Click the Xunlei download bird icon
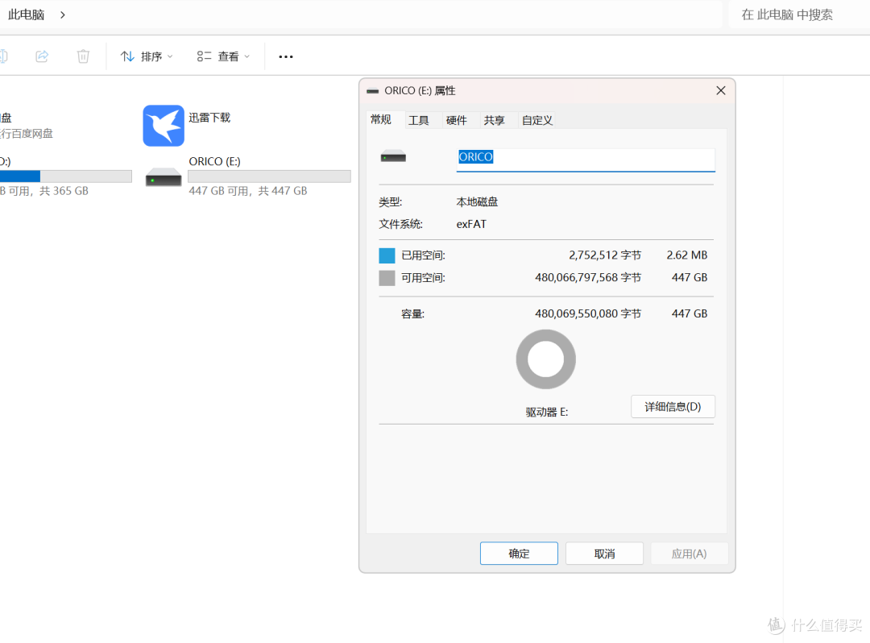Screen dimensions: 870x643 click(x=164, y=126)
